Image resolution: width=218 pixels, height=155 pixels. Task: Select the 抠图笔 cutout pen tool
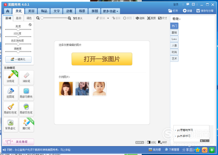point(11,93)
